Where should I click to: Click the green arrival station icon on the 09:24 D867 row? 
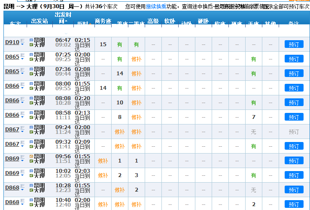[31, 132]
